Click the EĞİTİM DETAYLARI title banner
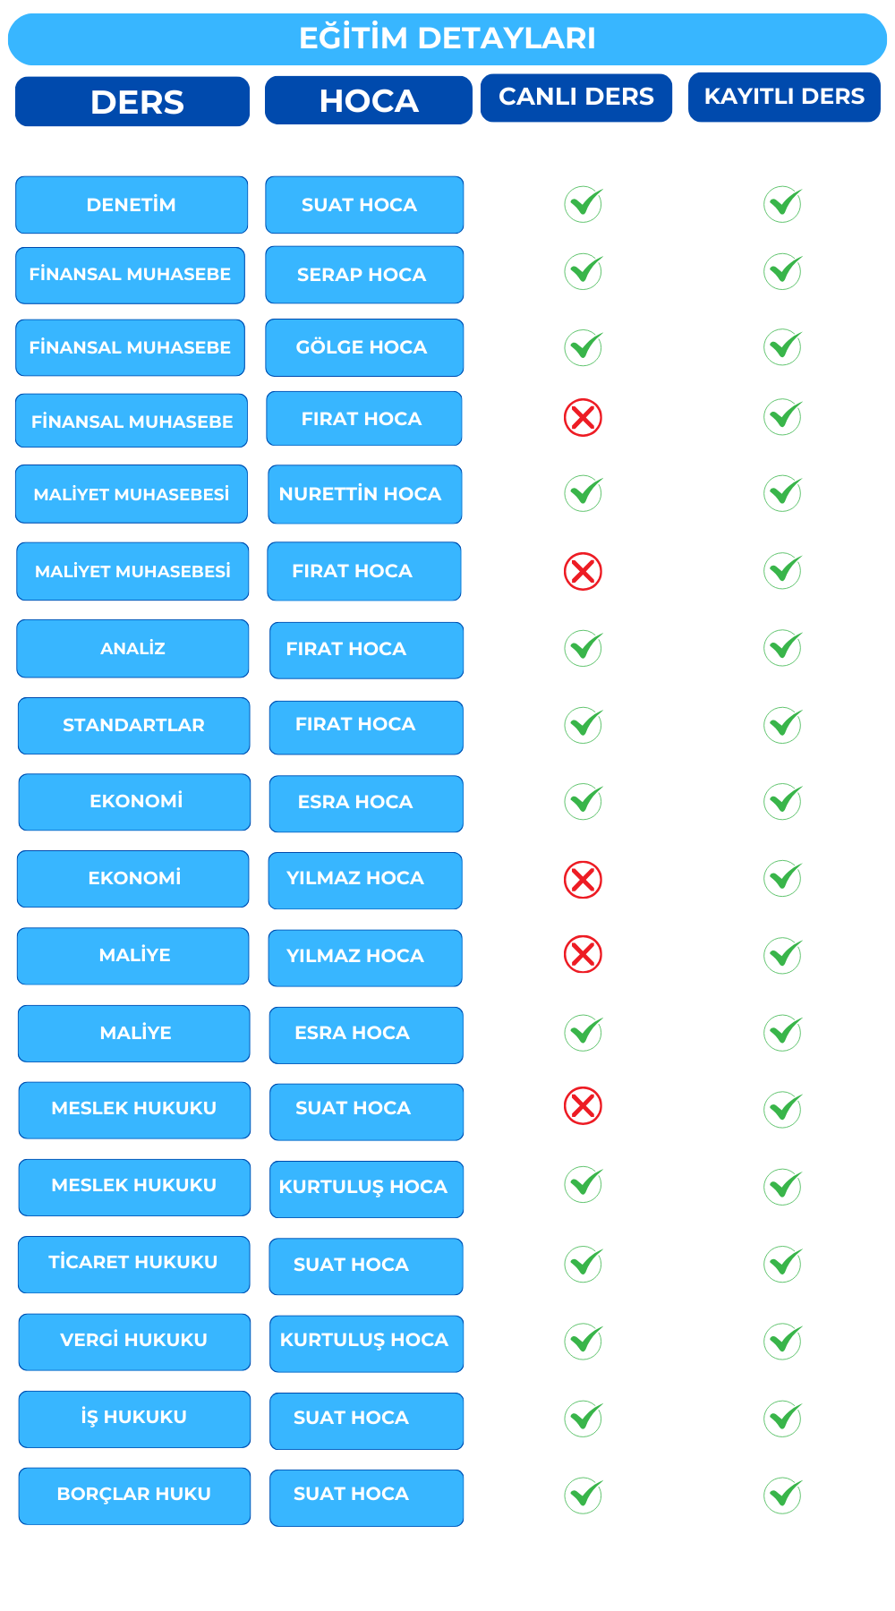Screen dimensions: 895x1611 coord(447,39)
